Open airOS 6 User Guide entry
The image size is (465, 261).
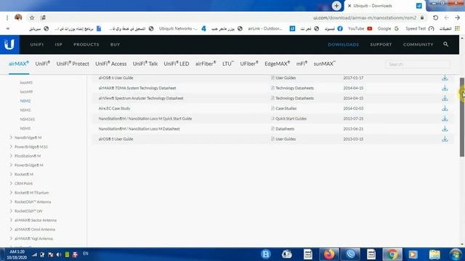pos(116,78)
